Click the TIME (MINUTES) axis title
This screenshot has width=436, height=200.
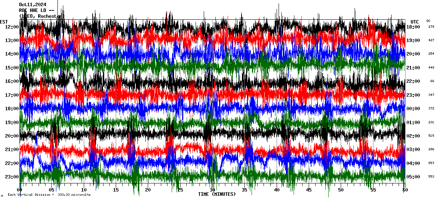click(217, 194)
